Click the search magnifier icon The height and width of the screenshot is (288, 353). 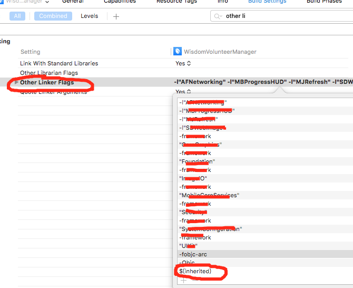(x=218, y=16)
